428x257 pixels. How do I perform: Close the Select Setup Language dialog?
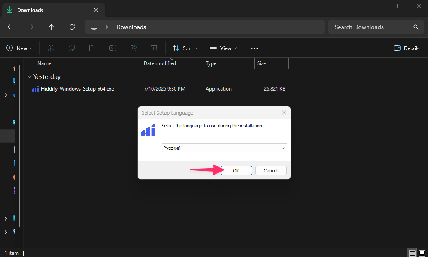tap(284, 113)
